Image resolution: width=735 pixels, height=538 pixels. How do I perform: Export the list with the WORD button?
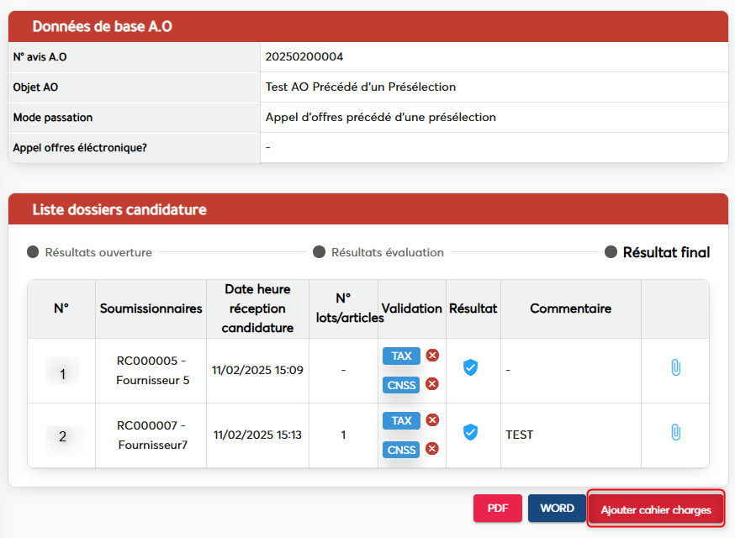pos(557,509)
